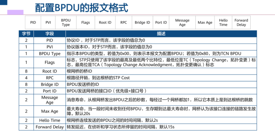Click the byte count 2 in the Max Age row
Viewport: 275px width, 132px height.
26,111
